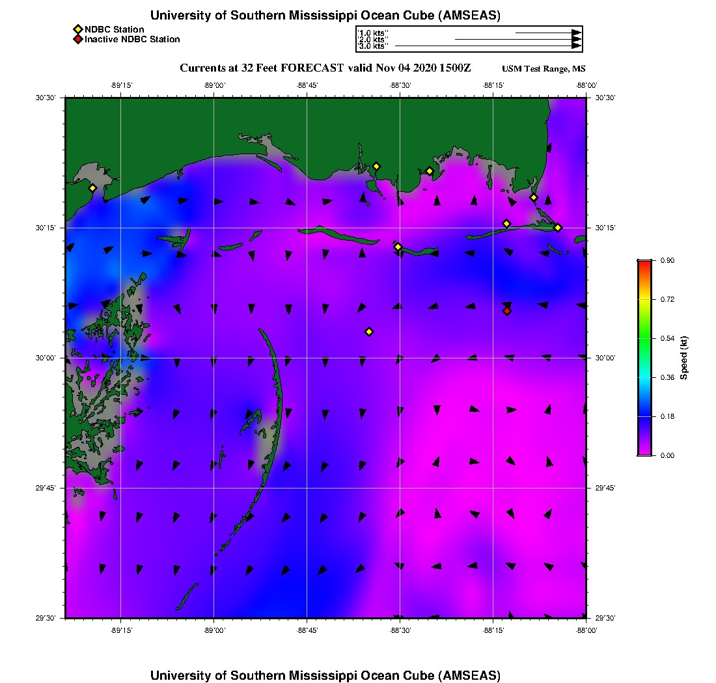Click the yellow NDBC Station legend diamond
Screen dimensions: 716x683
coord(77,29)
